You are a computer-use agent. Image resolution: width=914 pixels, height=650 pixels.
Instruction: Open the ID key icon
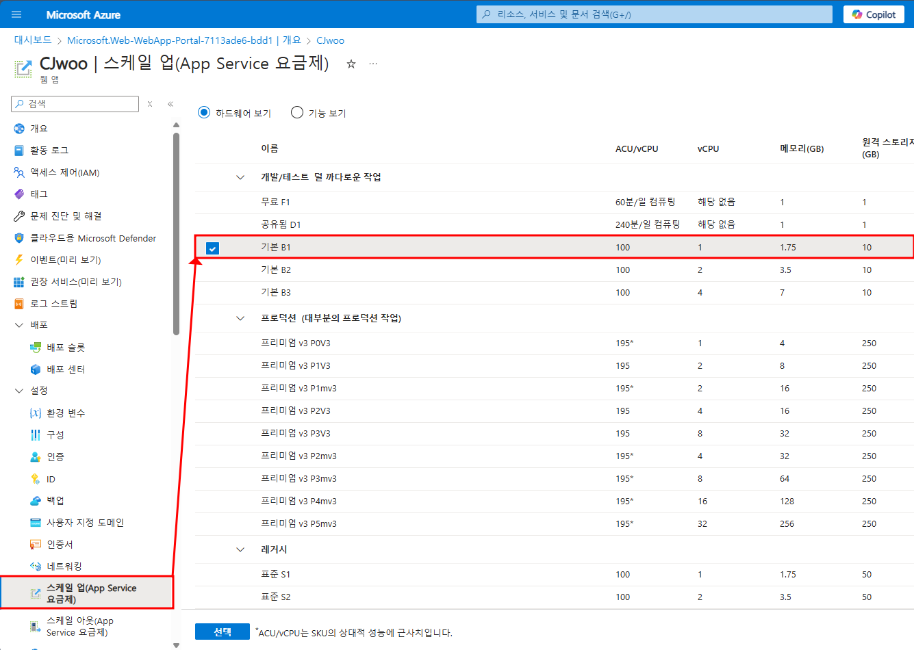click(36, 479)
